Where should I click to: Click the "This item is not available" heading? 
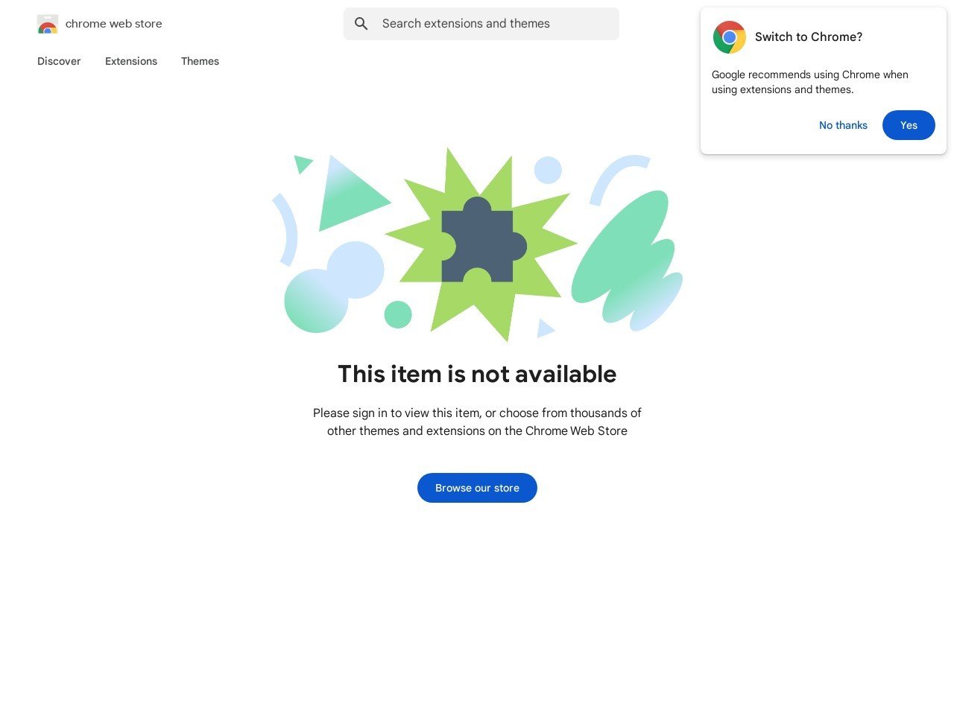coord(477,374)
